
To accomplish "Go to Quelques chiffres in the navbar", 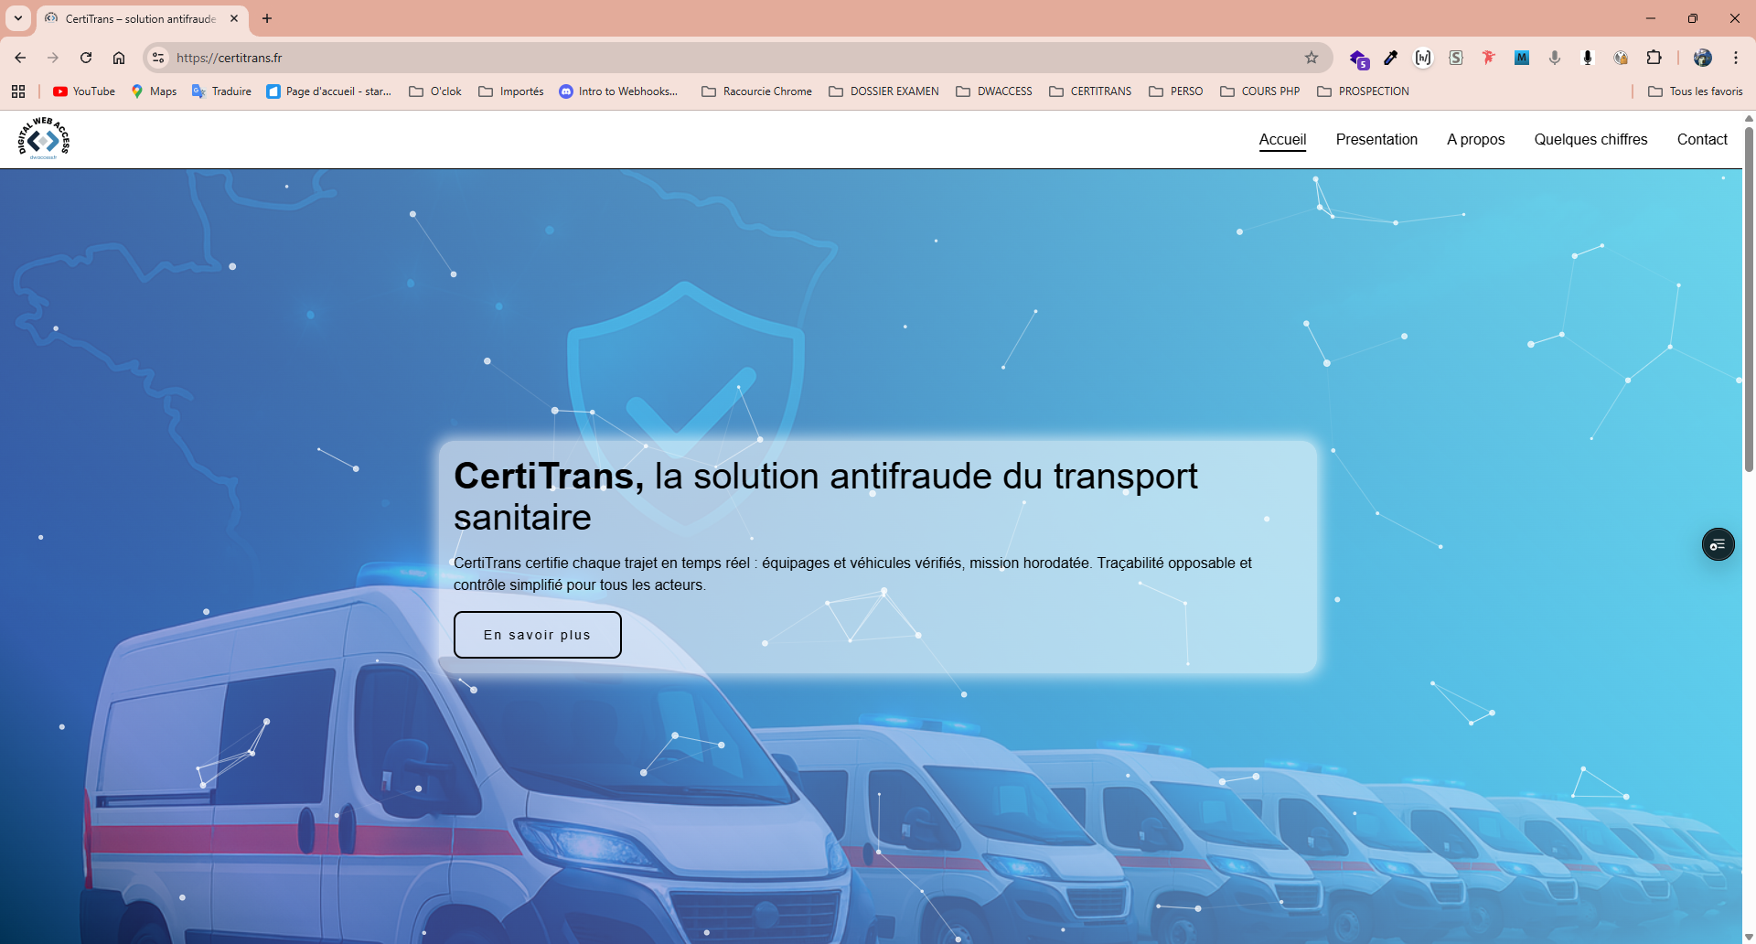I will coord(1590,139).
